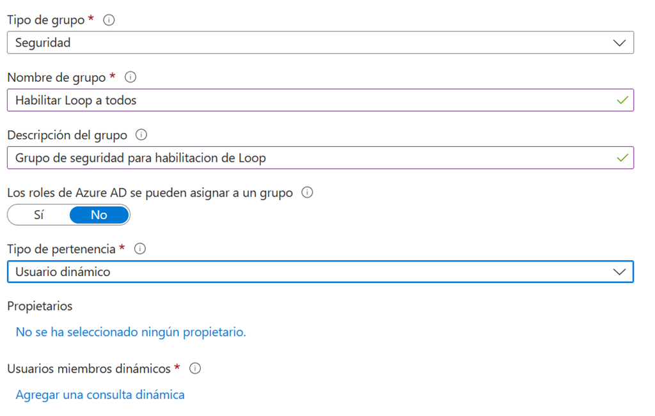Click the info icon beside Descripción del grupo
The image size is (655, 416).
(141, 135)
